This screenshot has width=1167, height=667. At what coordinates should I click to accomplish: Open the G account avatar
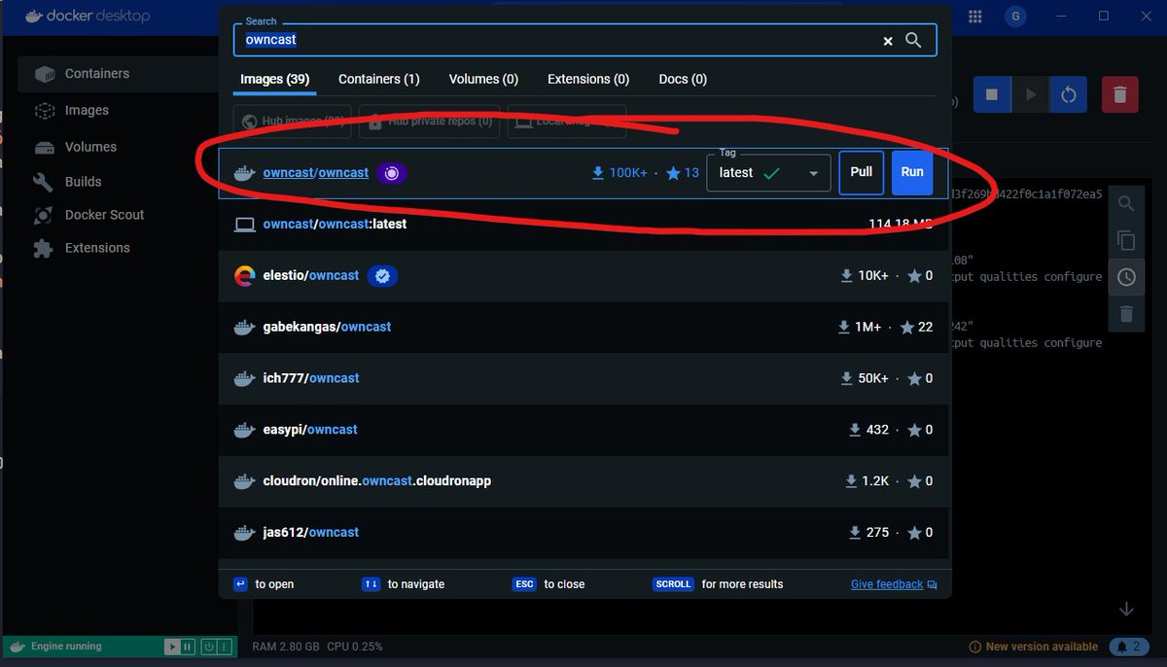tap(1016, 17)
